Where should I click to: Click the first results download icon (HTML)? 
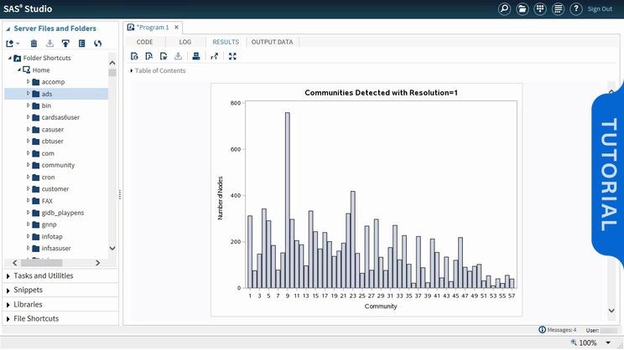pos(134,56)
